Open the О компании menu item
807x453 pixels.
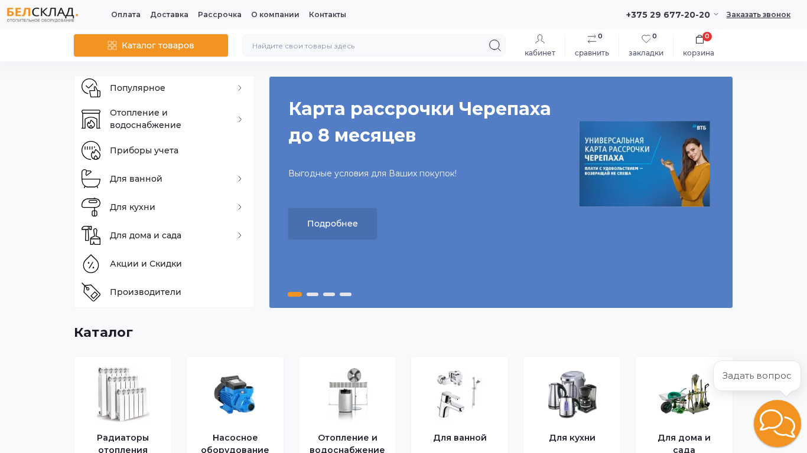pos(275,14)
